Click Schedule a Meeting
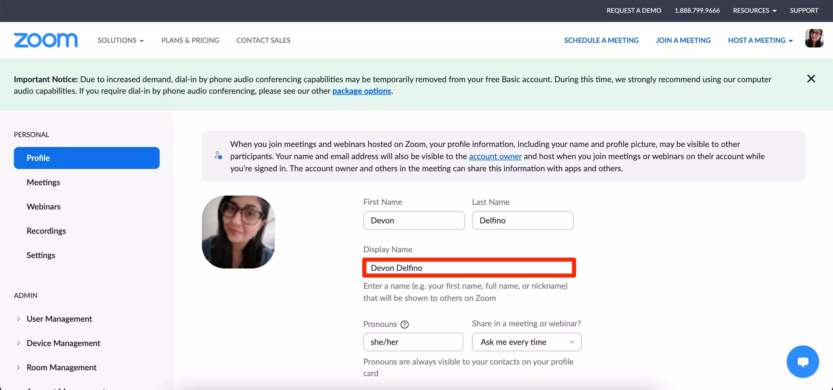 point(601,41)
